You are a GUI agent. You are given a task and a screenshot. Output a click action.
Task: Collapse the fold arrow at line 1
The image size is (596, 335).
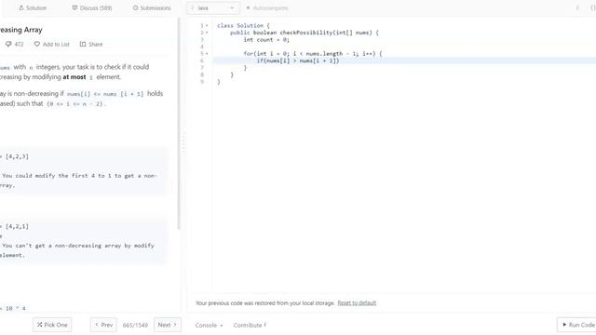[207, 25]
